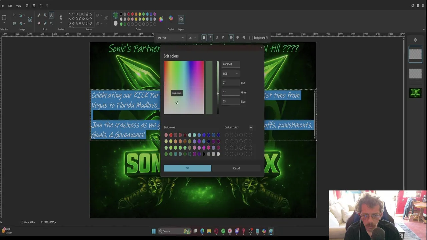Select the Color picker eyedropper tool

coord(45,23)
